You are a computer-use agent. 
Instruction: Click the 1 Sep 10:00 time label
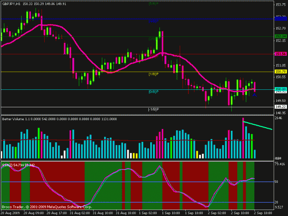pos(171,213)
